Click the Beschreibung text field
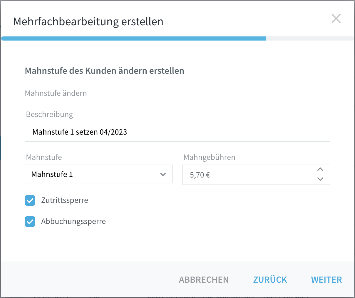 (x=177, y=132)
